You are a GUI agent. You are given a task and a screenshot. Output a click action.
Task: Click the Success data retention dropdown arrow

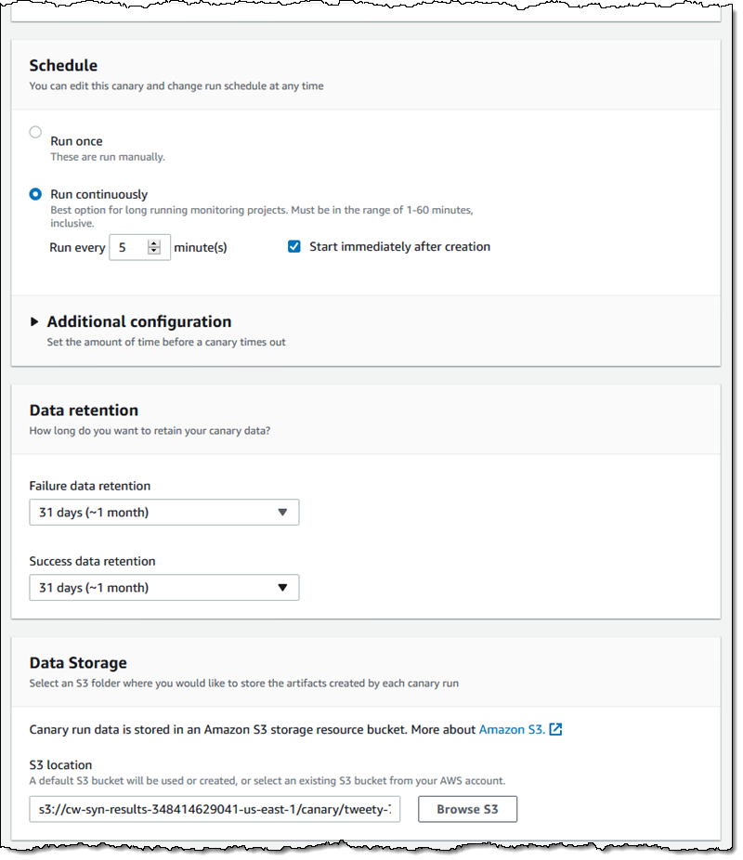pyautogui.click(x=282, y=588)
